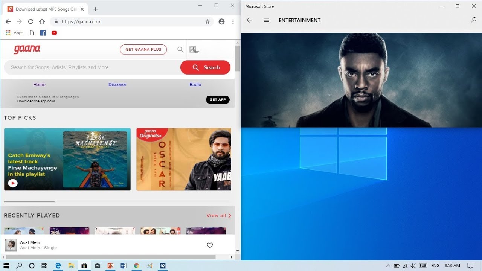
Task: Play the Firse Machayenge playlist banner
Action: tap(13, 183)
